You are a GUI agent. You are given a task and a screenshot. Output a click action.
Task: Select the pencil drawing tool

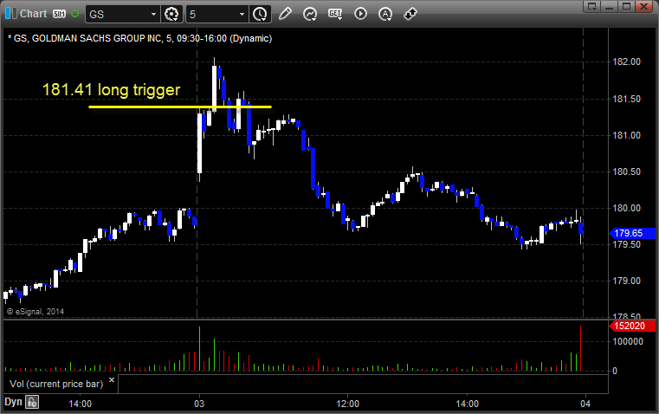point(285,14)
